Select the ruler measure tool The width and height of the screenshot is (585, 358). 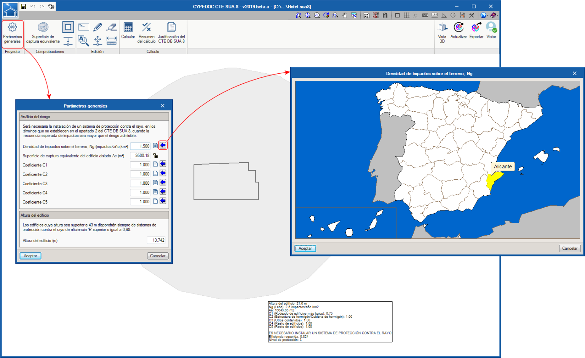tap(112, 40)
